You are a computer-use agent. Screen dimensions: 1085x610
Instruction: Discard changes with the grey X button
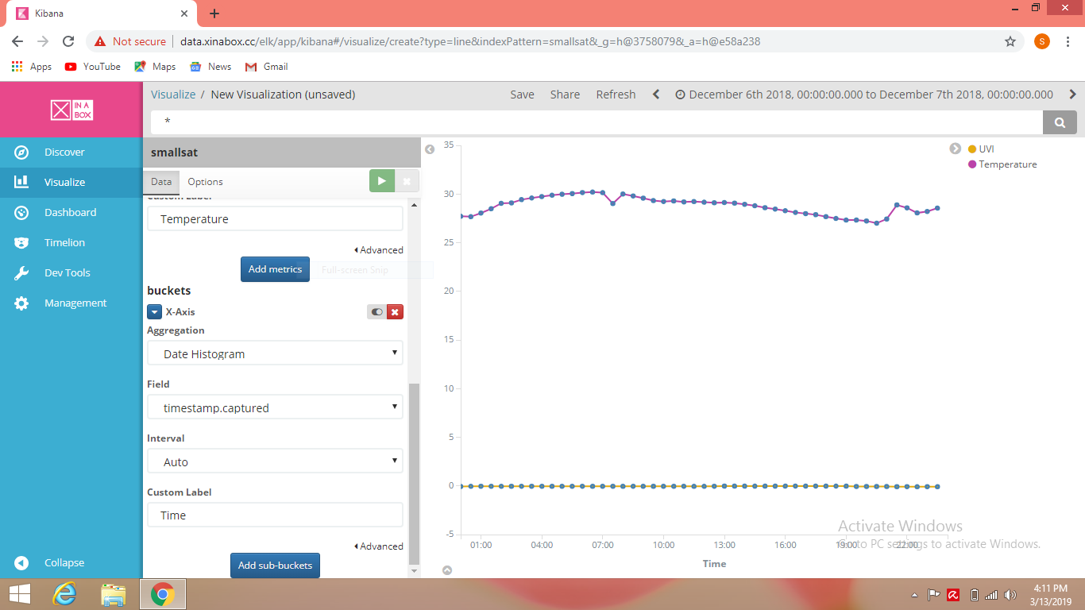click(407, 181)
